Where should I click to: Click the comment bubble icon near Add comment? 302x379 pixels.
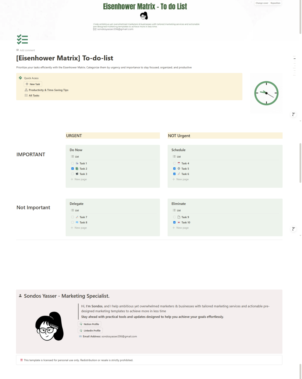[17, 50]
